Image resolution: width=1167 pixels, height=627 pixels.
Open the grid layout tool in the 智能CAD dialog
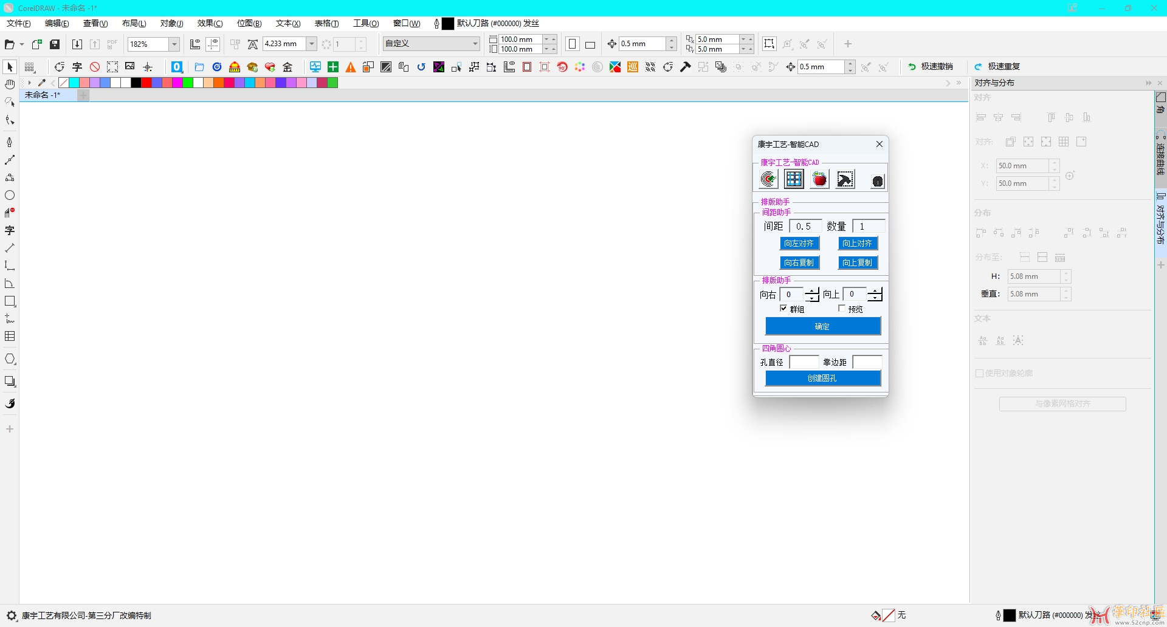pos(794,179)
